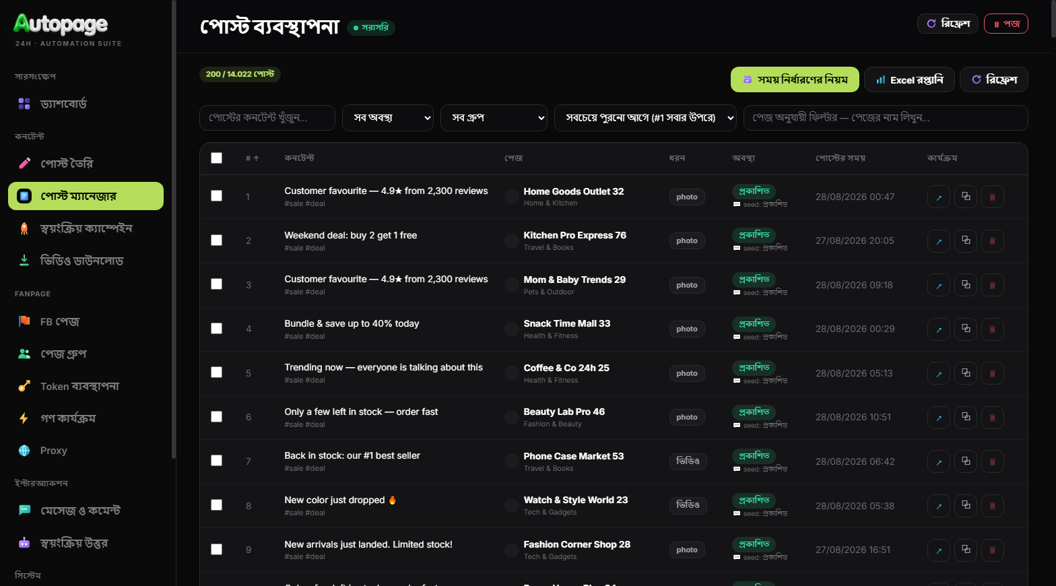This screenshot has height=586, width=1056.
Task: Open ভিডিও ডাউনলোড menu item
Action: [86, 261]
